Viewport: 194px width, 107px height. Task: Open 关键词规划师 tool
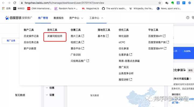pos(55,36)
